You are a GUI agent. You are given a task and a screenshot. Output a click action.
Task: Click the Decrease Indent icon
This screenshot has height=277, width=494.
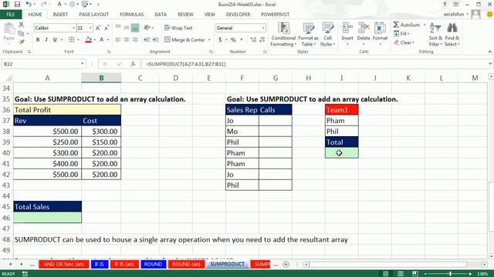(147, 40)
